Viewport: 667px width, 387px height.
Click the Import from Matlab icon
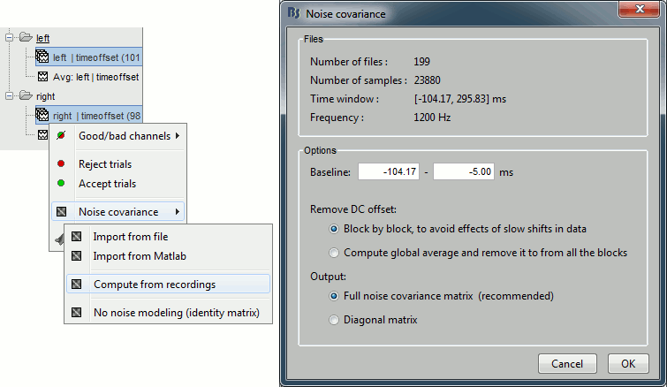tap(76, 256)
